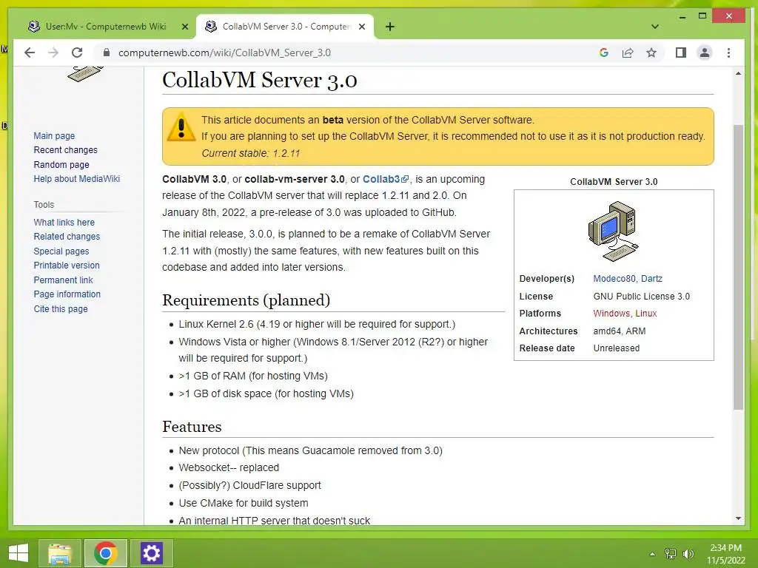Click the warning exclamation icon
The width and height of the screenshot is (758, 568).
(181, 127)
